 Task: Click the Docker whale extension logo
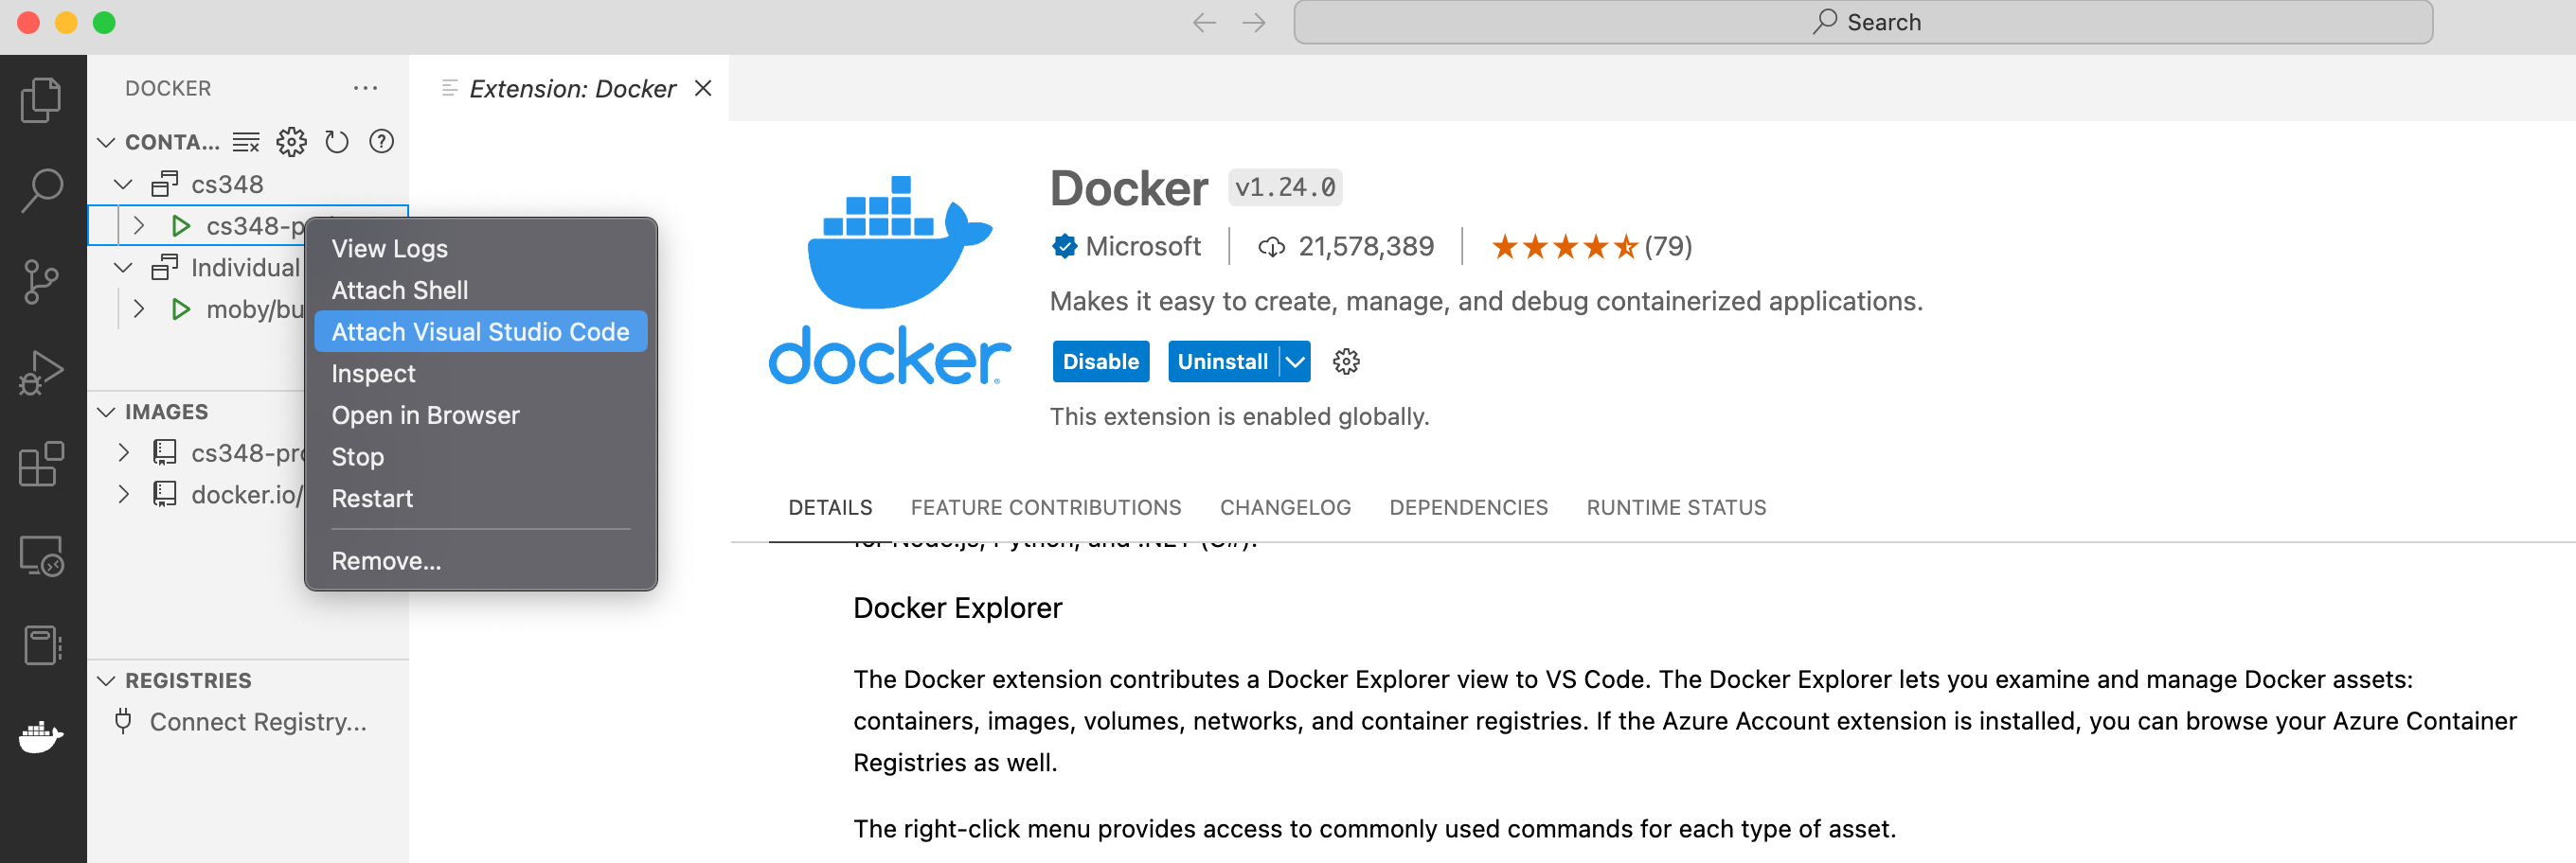point(889,280)
